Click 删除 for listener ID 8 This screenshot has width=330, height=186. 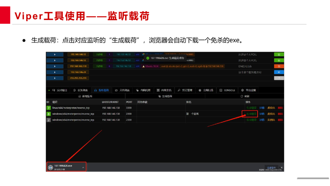coord(280,114)
